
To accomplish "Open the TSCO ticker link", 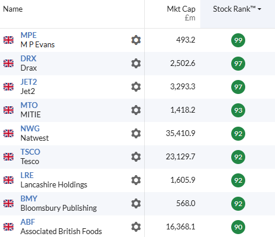I will pos(30,152).
